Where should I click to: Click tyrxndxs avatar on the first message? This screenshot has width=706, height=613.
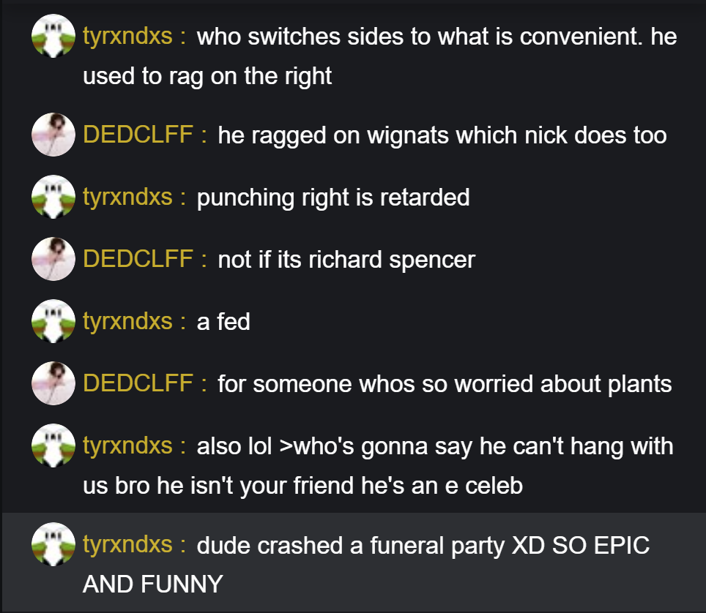pos(53,36)
